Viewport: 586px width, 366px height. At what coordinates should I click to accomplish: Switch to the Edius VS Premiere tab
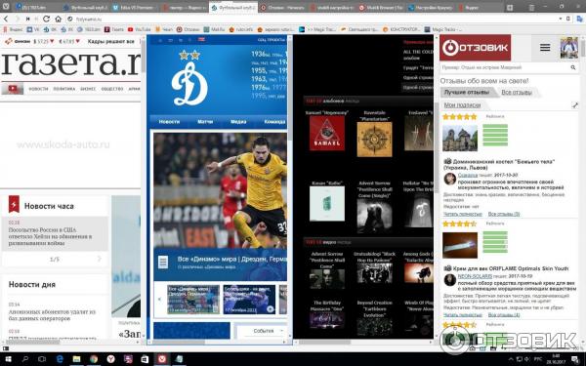tap(135, 8)
